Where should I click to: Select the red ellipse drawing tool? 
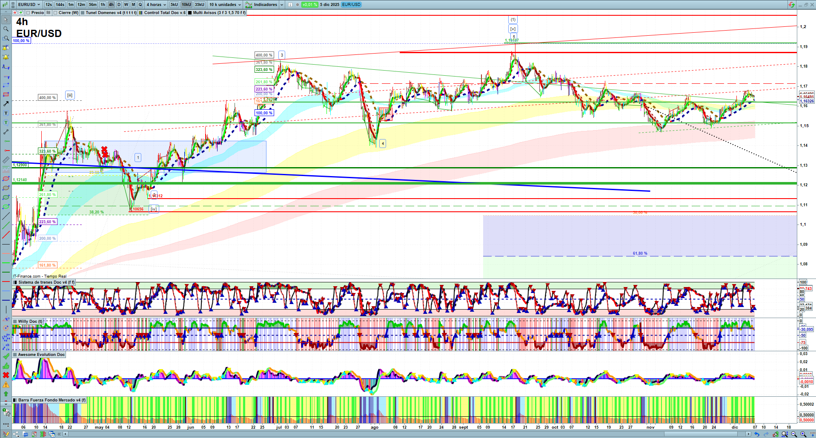6,179
